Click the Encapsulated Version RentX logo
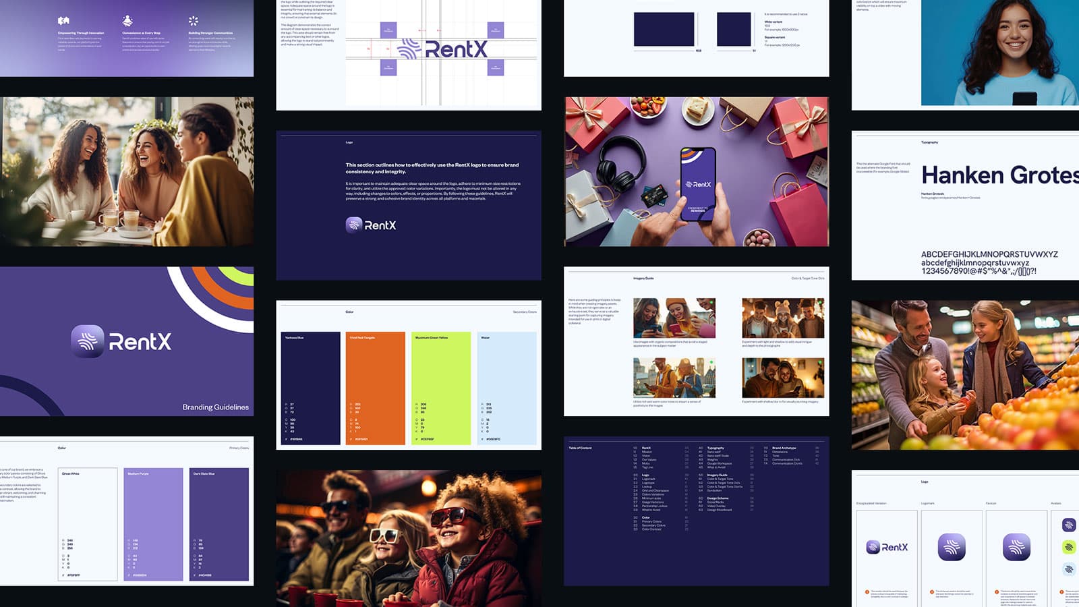This screenshot has height=607, width=1079. [x=886, y=547]
